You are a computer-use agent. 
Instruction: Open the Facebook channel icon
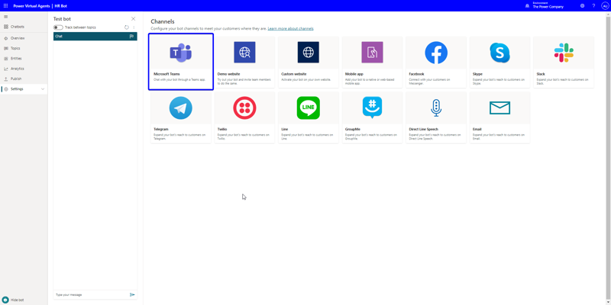(x=436, y=53)
